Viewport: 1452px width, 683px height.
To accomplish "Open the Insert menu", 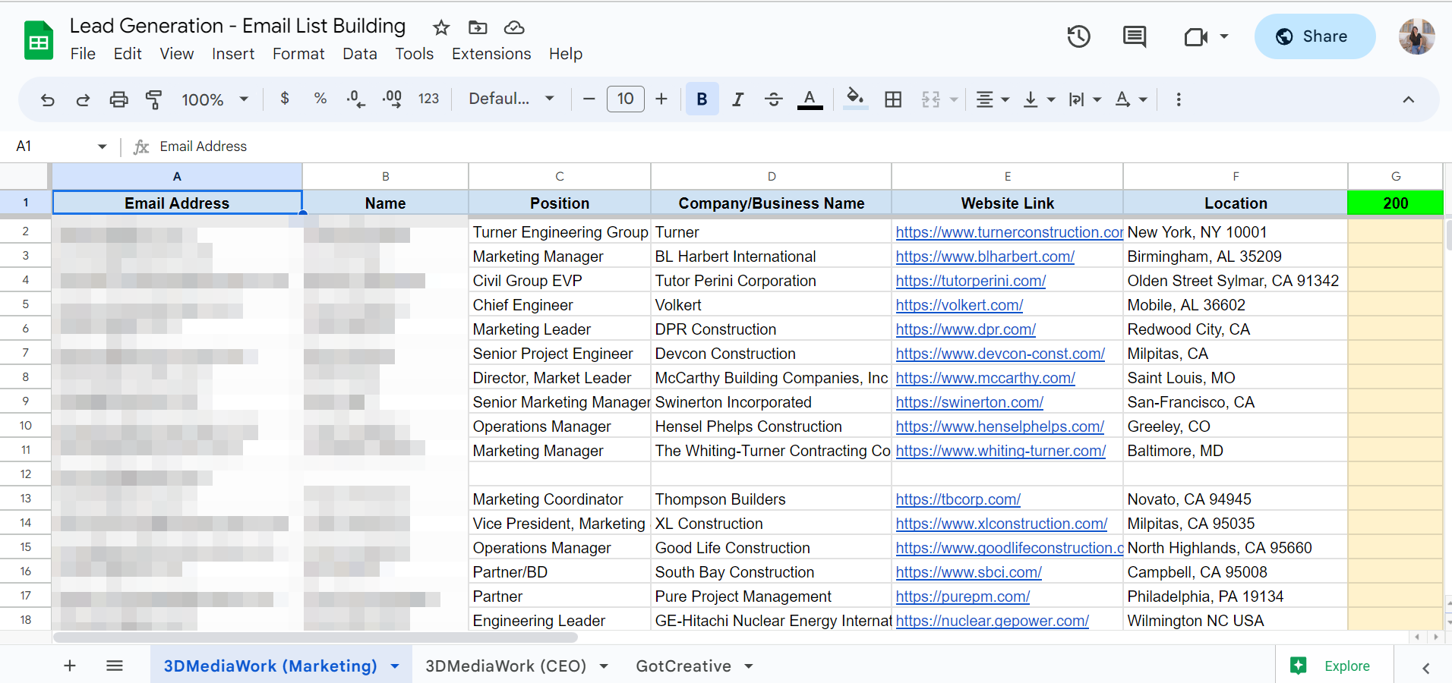I will pos(233,54).
